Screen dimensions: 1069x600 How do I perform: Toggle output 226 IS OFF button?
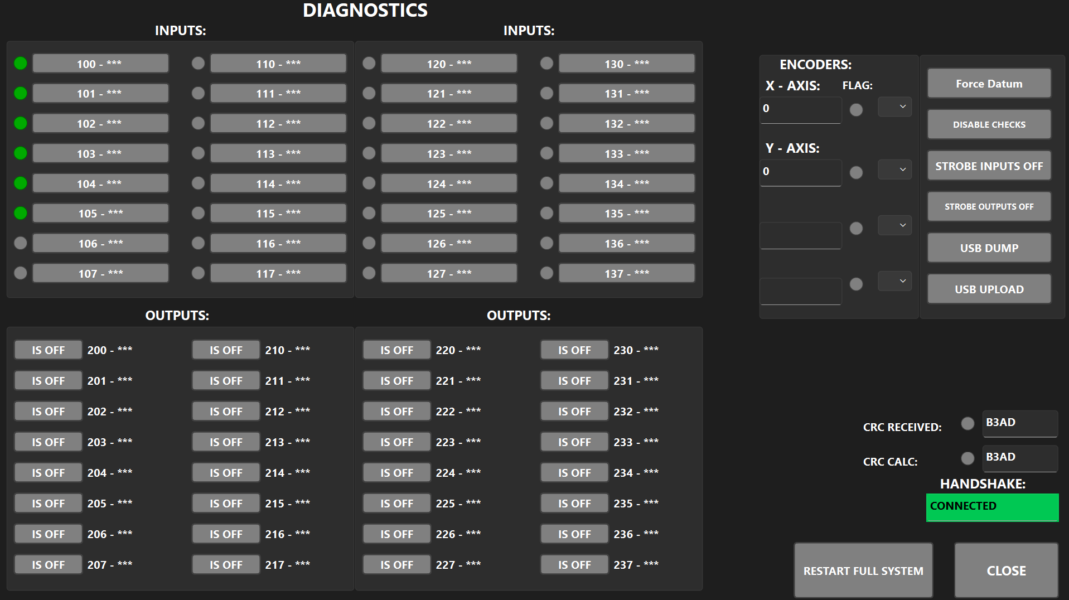coord(397,534)
